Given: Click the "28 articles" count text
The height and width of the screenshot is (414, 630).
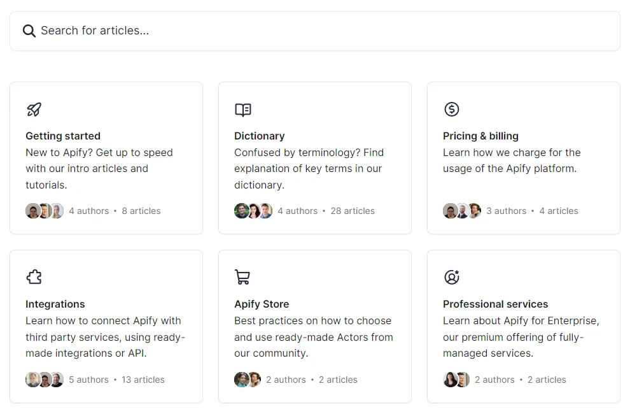Looking at the screenshot, I should click(x=353, y=211).
